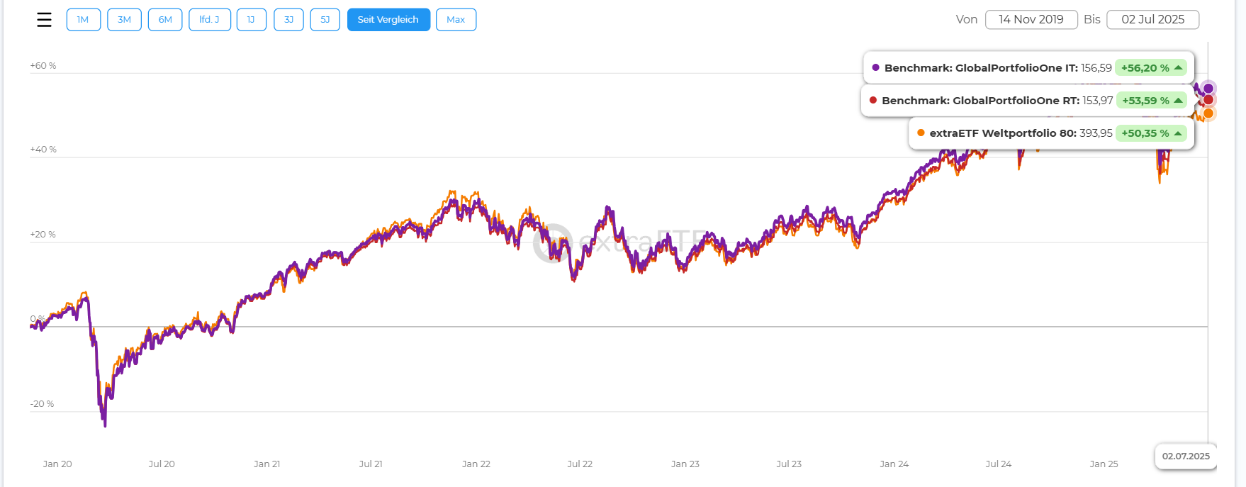Image resolution: width=1246 pixels, height=487 pixels.
Task: Select the 1J time range
Action: (251, 20)
